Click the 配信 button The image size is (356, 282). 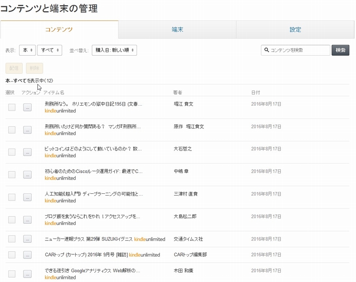point(14,68)
